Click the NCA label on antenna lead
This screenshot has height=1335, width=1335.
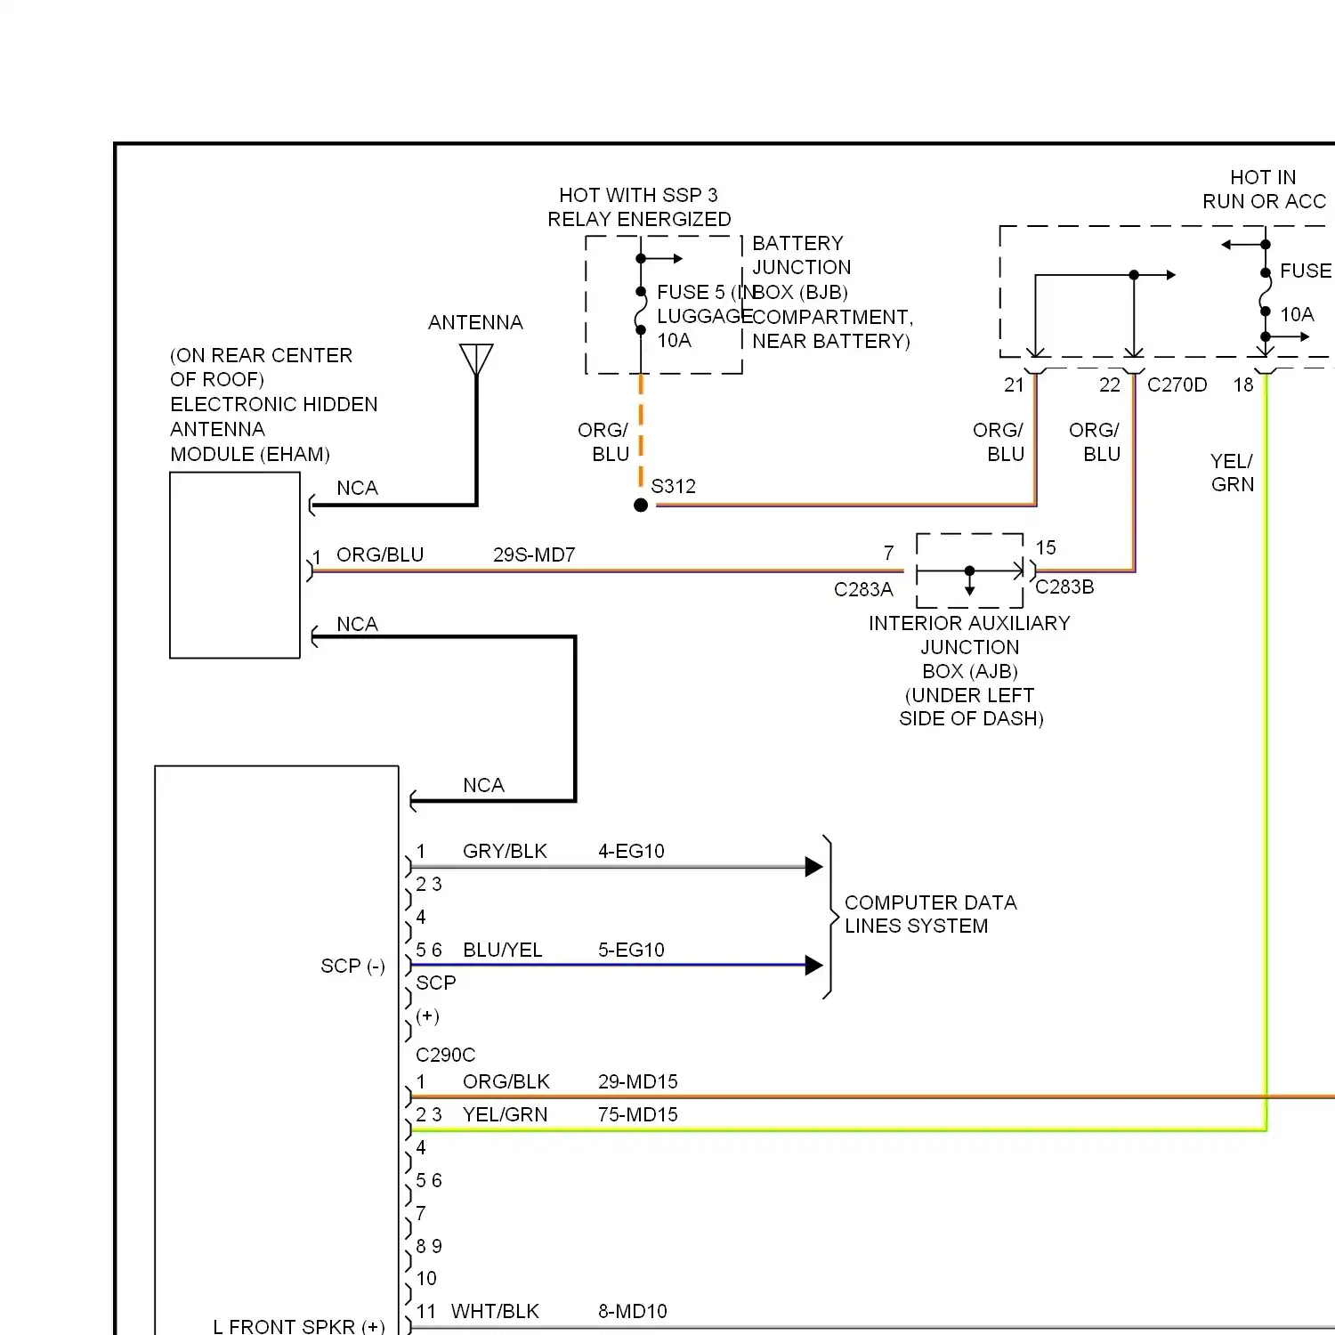point(357,488)
